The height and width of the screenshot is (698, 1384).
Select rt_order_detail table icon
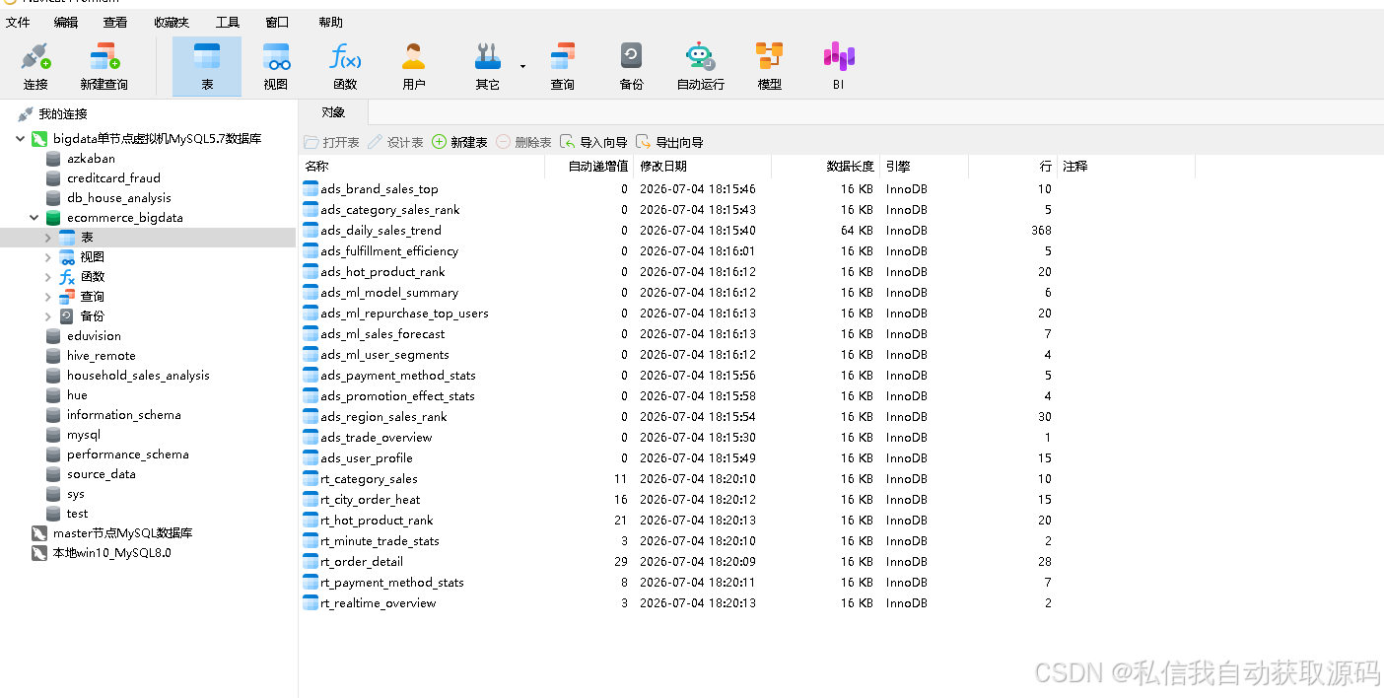point(311,562)
